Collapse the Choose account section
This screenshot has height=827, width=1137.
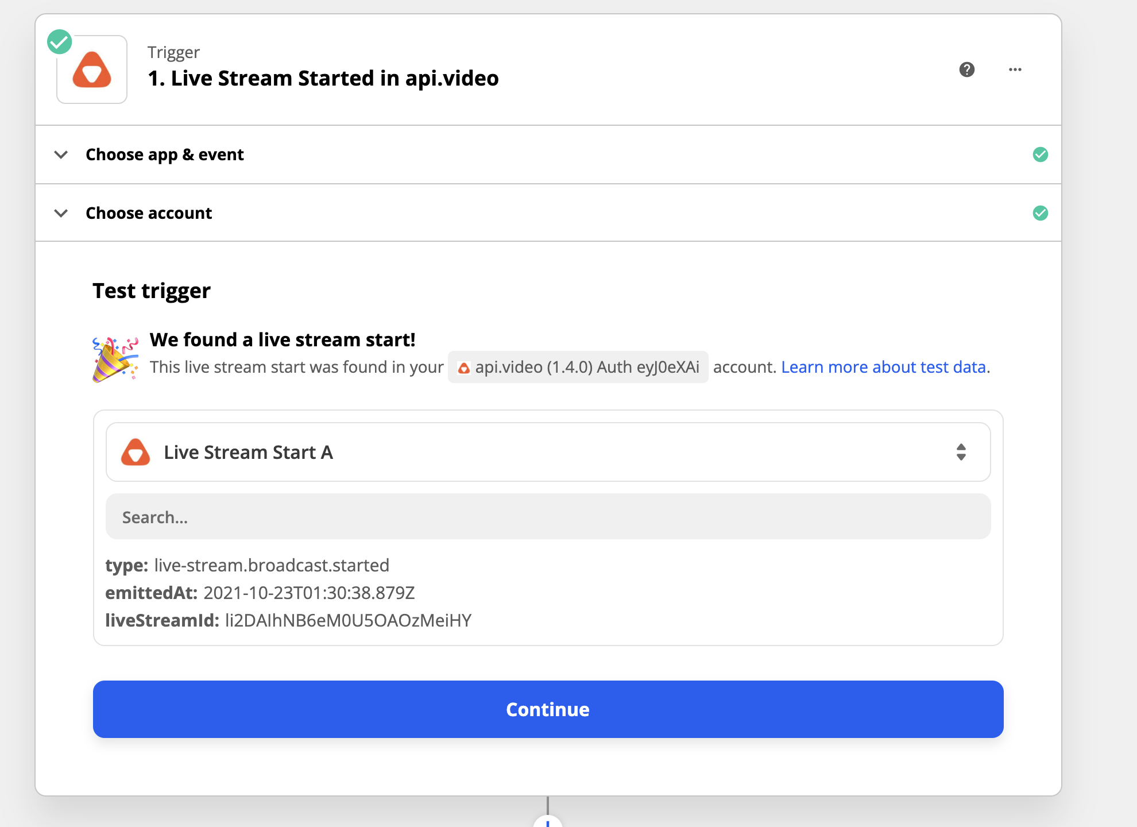61,213
